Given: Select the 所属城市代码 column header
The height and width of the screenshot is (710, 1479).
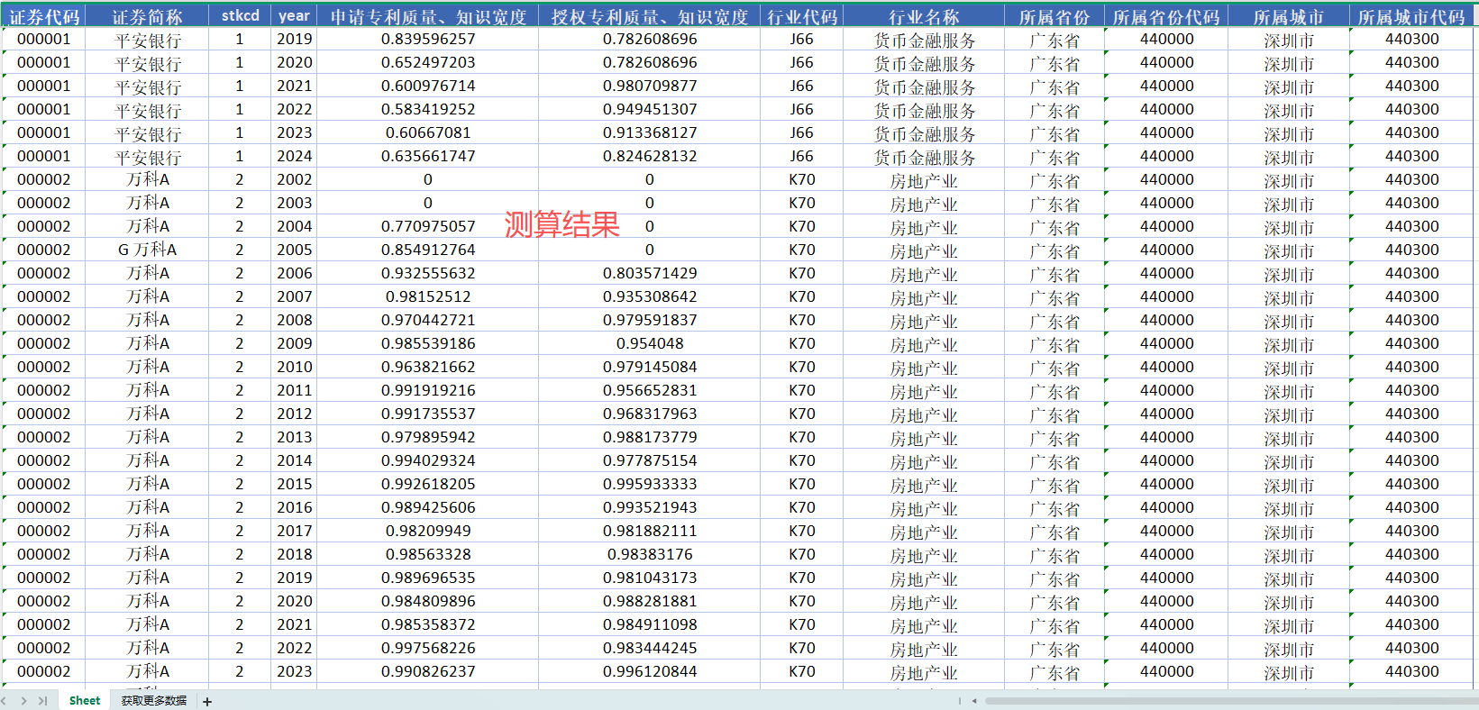Looking at the screenshot, I should [1411, 16].
